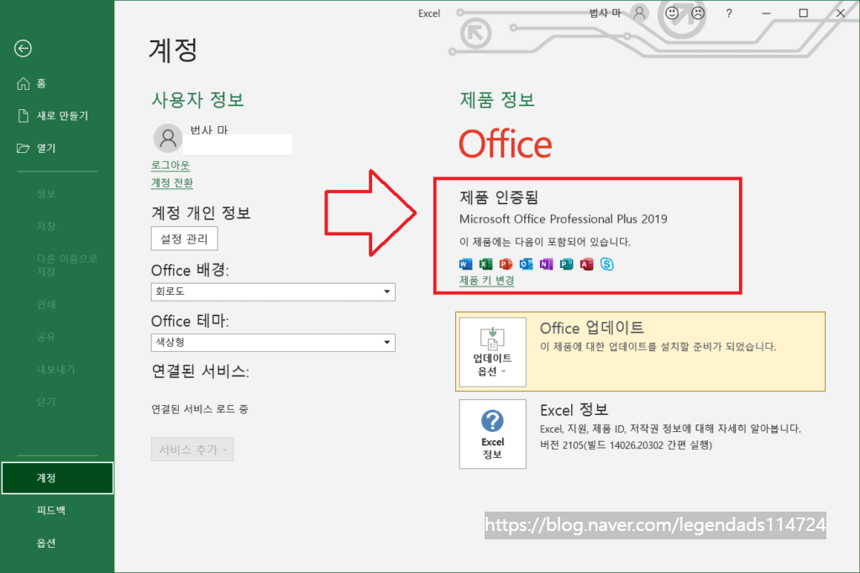Click the PowerPoint app icon
Viewport: 860px width, 573px height.
click(x=506, y=265)
